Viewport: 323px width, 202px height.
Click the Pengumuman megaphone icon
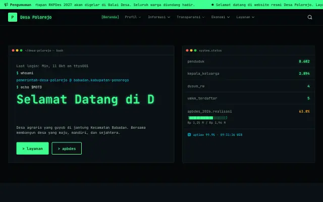(x=6, y=5)
